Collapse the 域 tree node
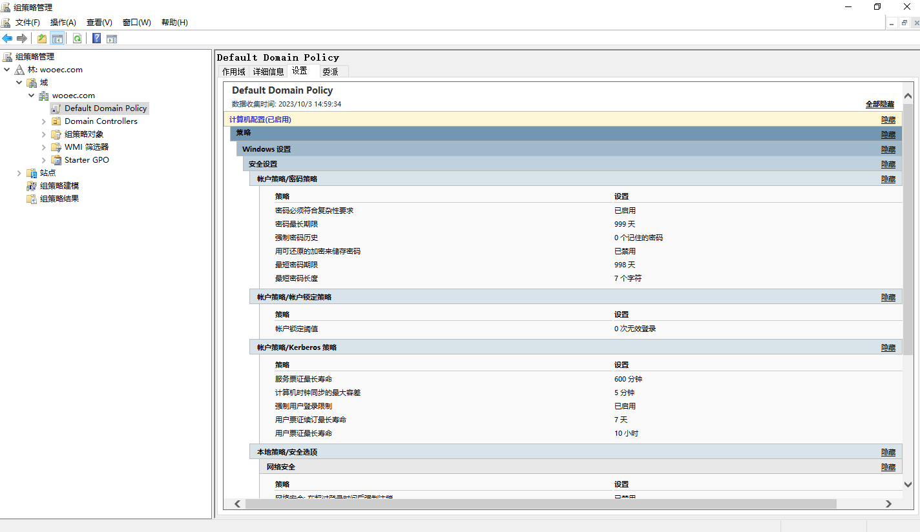 (x=19, y=82)
